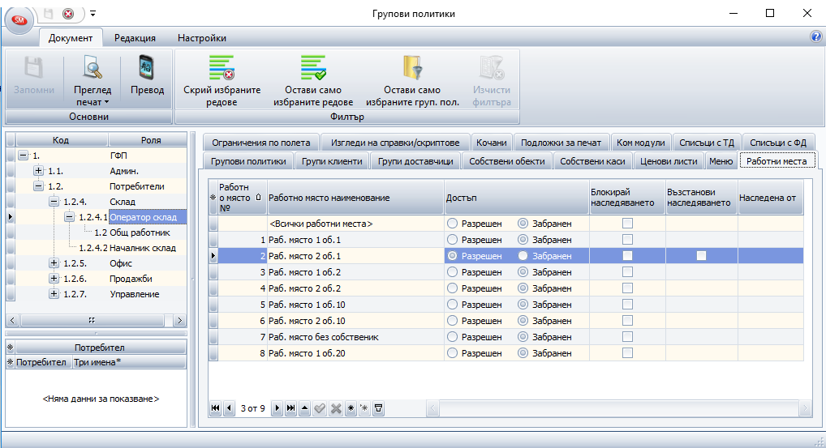The width and height of the screenshot is (826, 448).
Task: Expand the 1.2.7. Управление tree node
Action: [x=54, y=294]
